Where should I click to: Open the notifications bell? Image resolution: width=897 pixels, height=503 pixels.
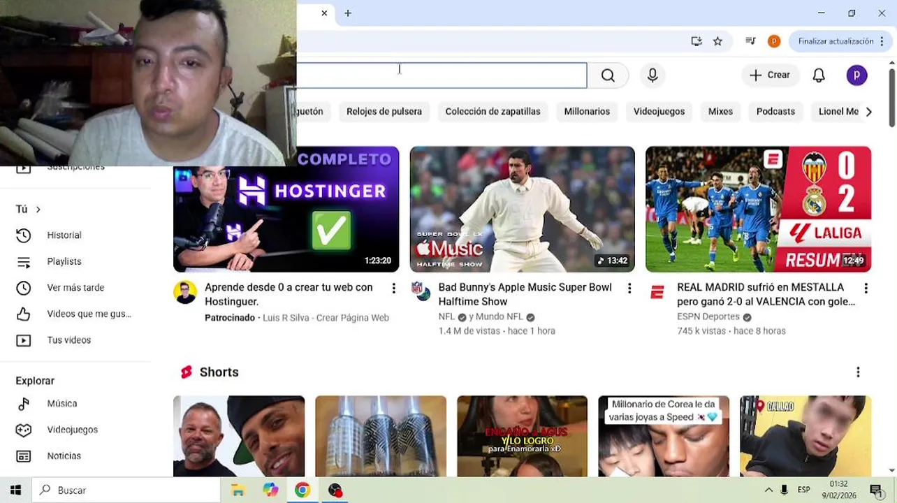819,75
